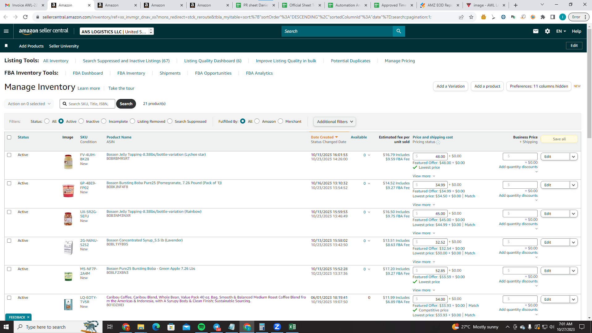Image resolution: width=592 pixels, height=333 pixels.
Task: Sort by the Date Created column
Action: 324,137
